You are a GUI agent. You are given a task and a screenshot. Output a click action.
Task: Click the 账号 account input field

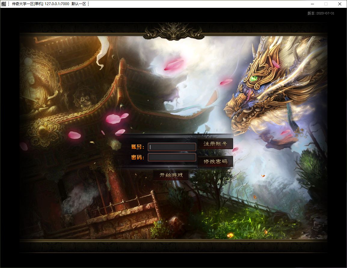pos(172,147)
